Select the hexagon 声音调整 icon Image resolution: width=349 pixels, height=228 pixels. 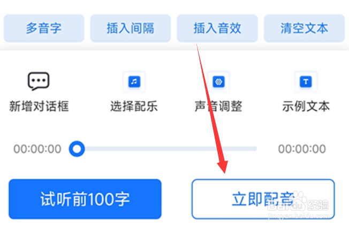click(218, 82)
